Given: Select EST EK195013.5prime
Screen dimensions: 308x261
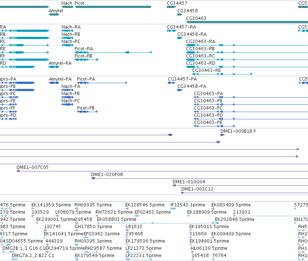Looking at the screenshot, I should pos(190,230).
